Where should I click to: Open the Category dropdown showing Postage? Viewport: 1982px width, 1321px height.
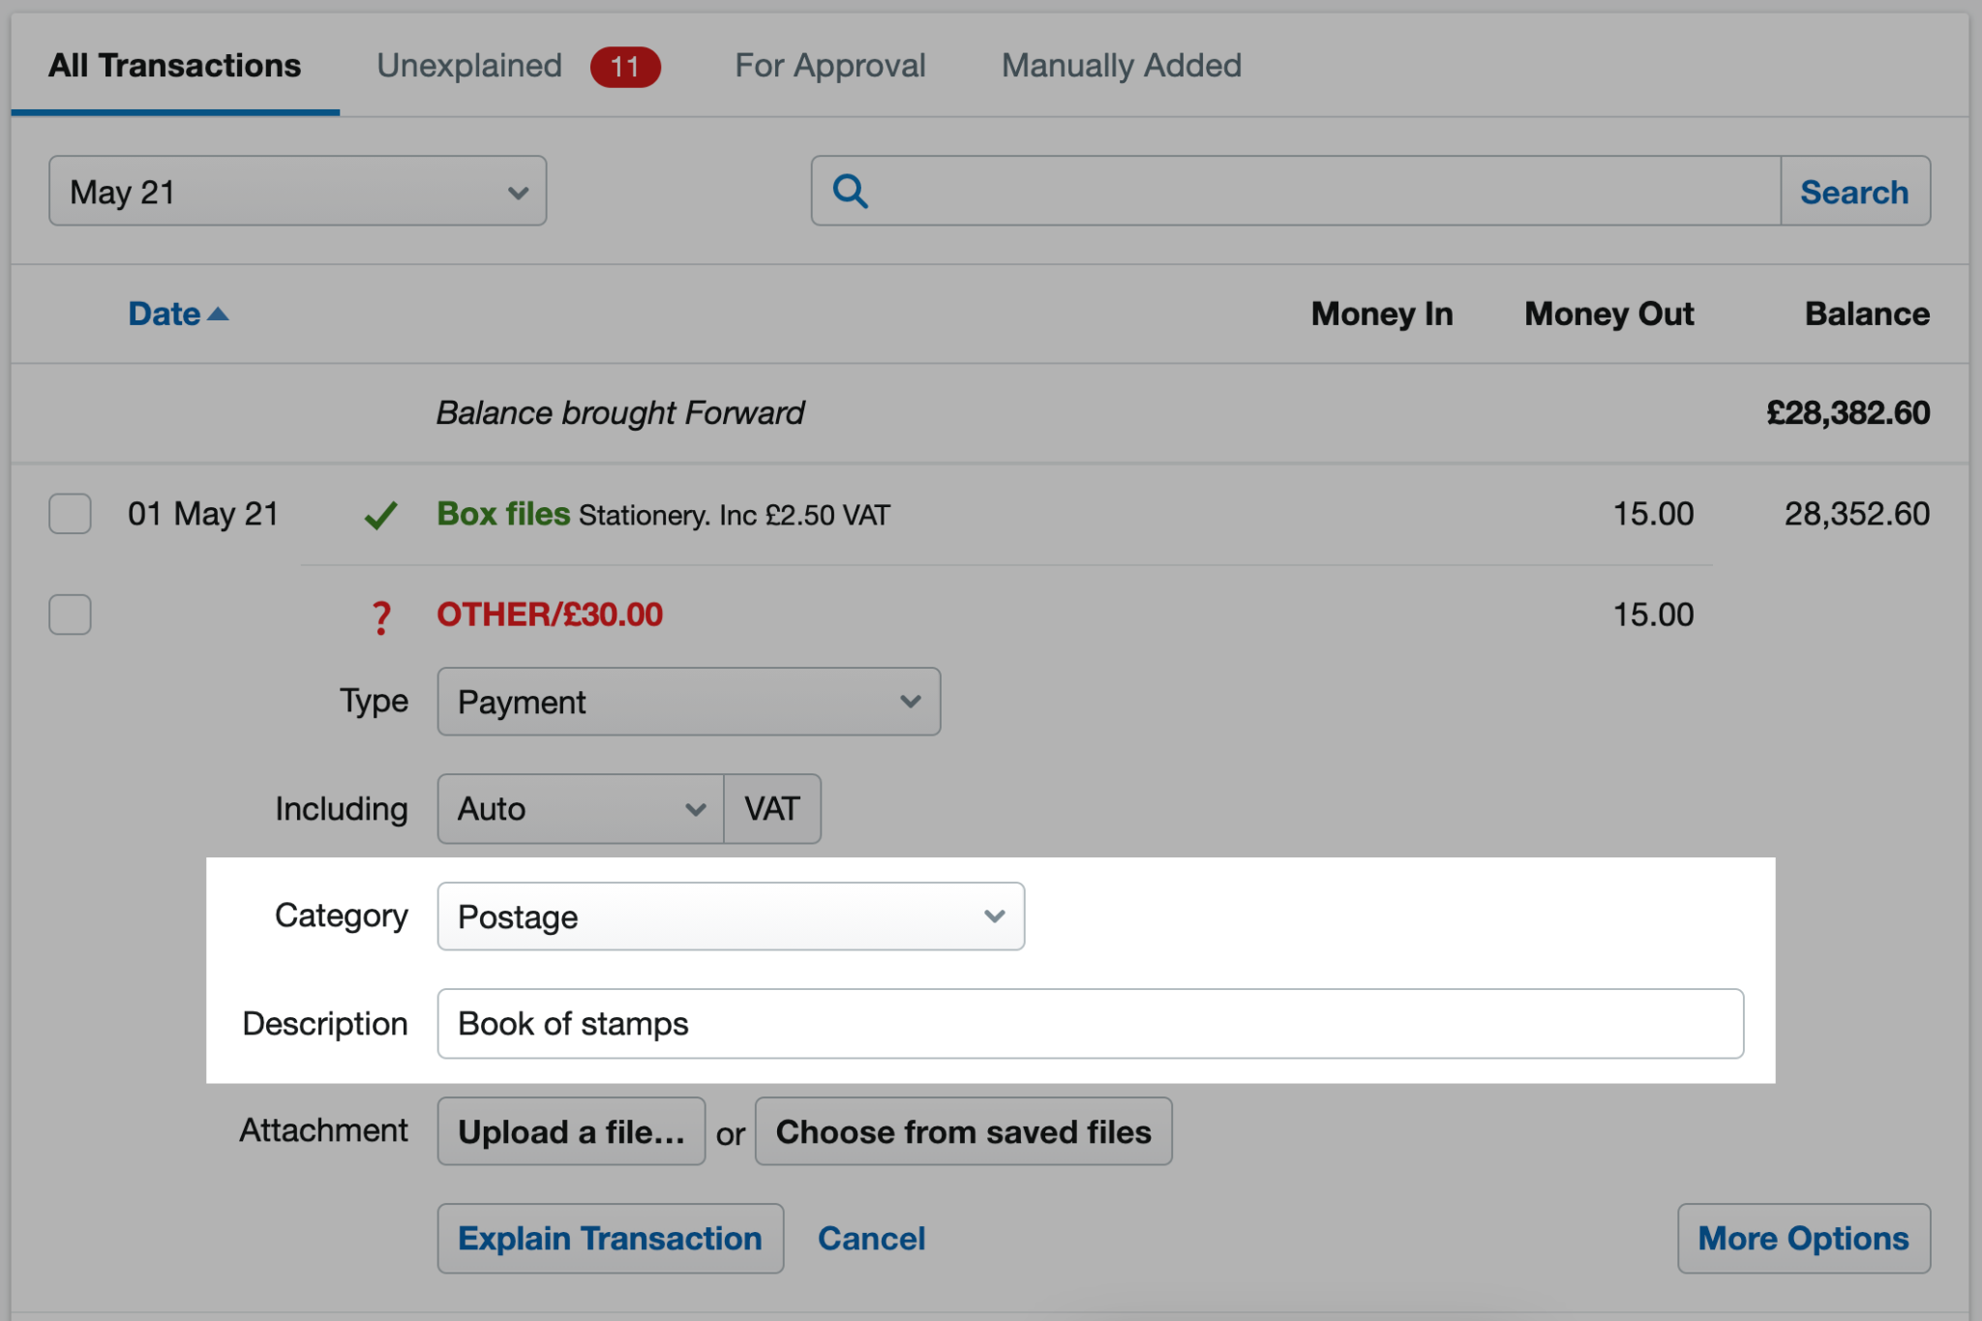730,916
